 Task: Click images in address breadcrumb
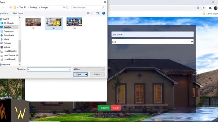coord(44,7)
